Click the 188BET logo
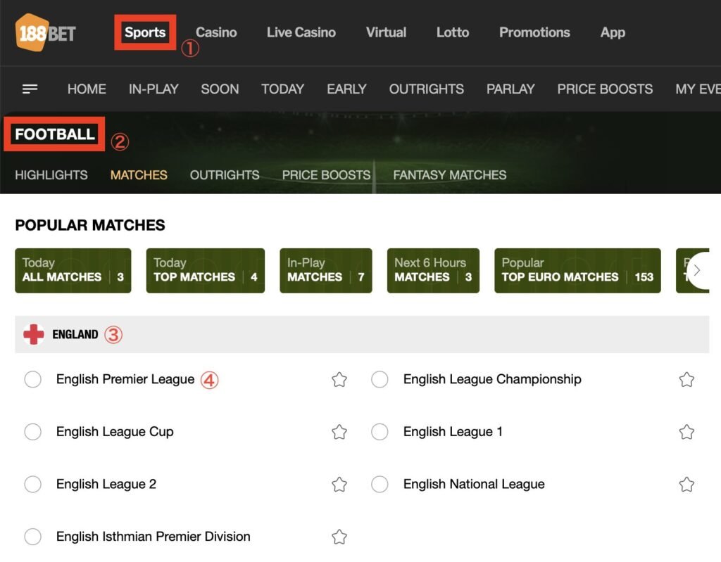This screenshot has width=721, height=562. 45,32
